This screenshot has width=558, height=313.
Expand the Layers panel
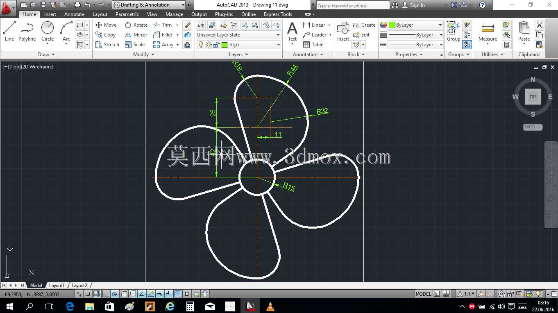pos(238,54)
